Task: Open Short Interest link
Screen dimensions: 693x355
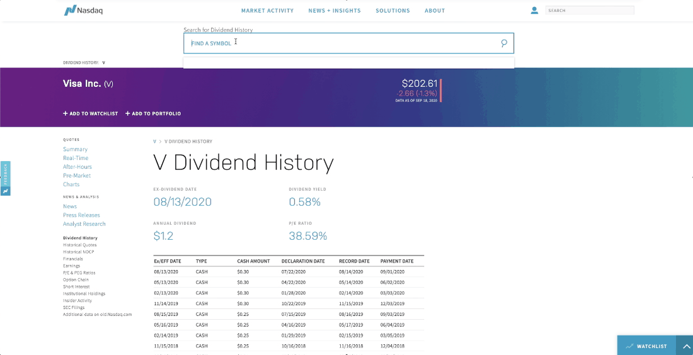Action: click(76, 287)
